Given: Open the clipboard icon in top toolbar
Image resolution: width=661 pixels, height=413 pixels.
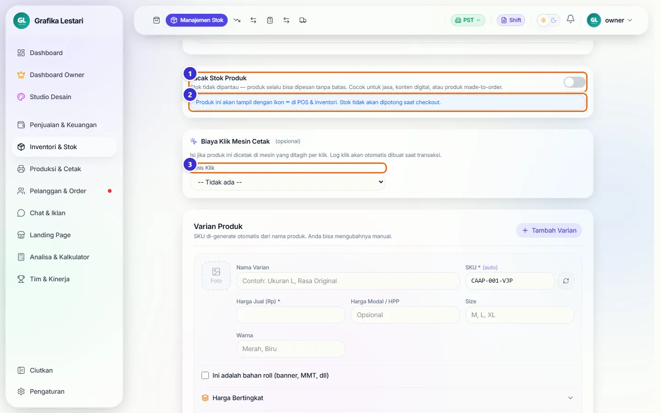Looking at the screenshot, I should coord(270,20).
